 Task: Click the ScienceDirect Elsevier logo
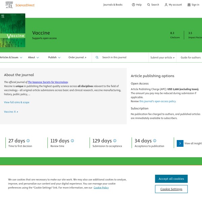[x=20, y=5]
